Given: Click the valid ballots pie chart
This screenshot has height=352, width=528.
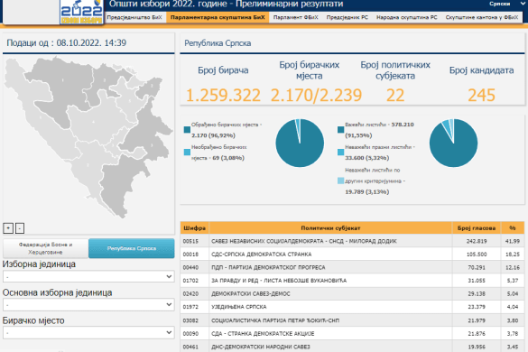Looking at the screenshot, I should [x=453, y=143].
